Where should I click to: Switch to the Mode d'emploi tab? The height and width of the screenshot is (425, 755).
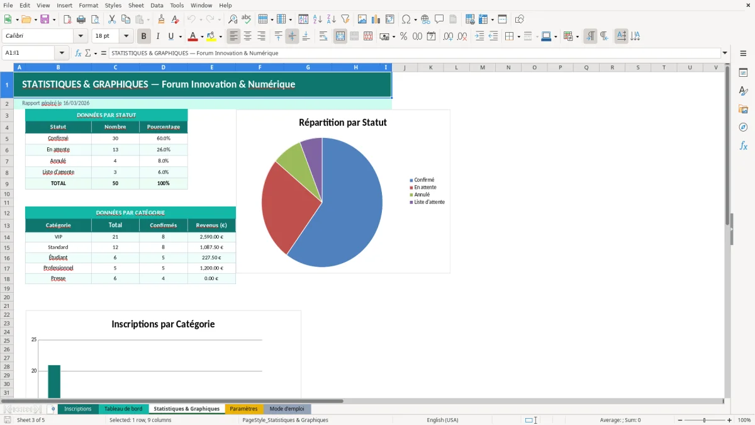(287, 409)
